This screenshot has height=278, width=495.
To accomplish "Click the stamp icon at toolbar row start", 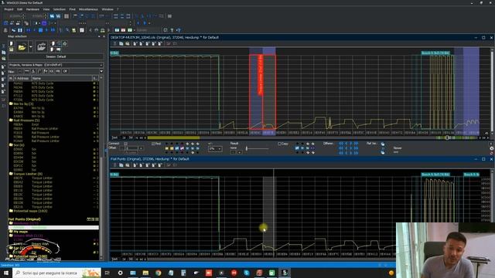I will pyautogui.click(x=5, y=30).
